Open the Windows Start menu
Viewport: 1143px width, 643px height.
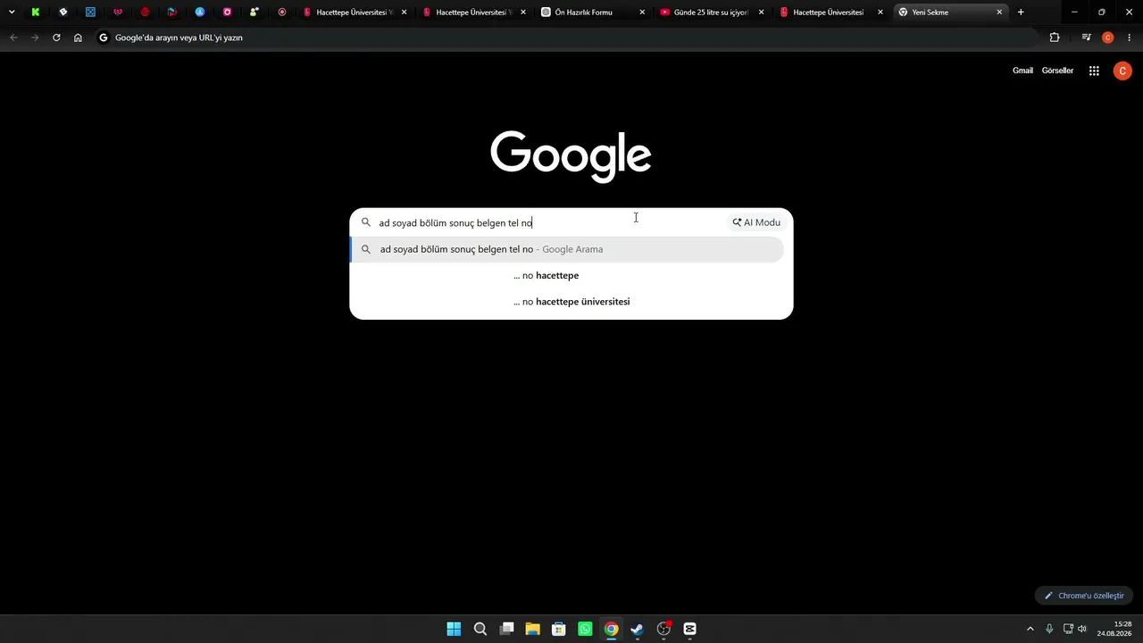(x=454, y=629)
